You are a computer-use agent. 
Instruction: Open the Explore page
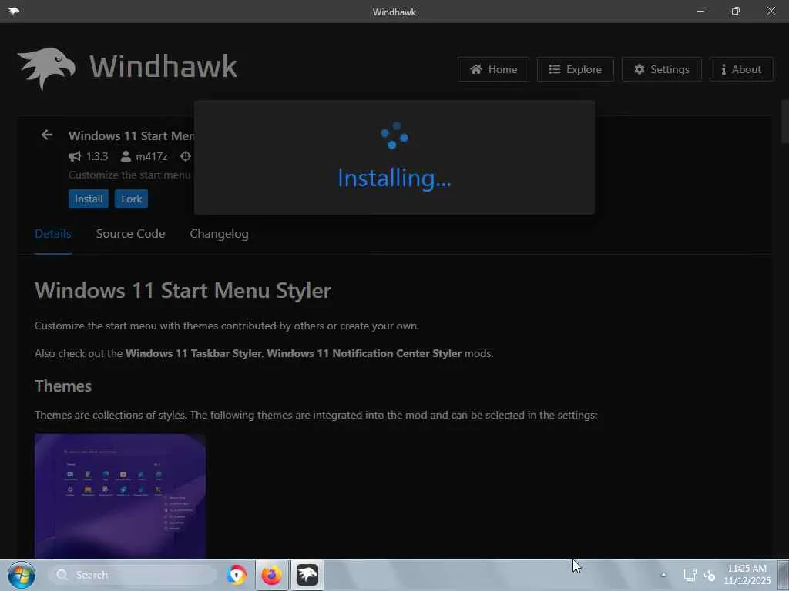pos(575,69)
